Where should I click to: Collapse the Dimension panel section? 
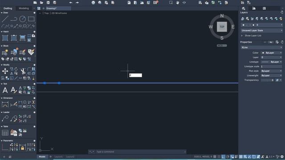click(2, 98)
